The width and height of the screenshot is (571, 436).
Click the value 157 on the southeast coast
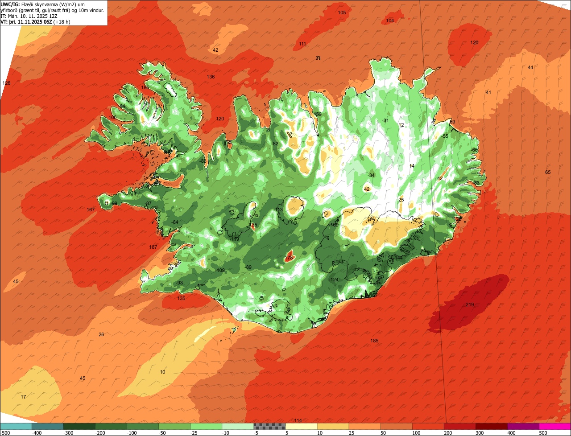click(x=373, y=295)
